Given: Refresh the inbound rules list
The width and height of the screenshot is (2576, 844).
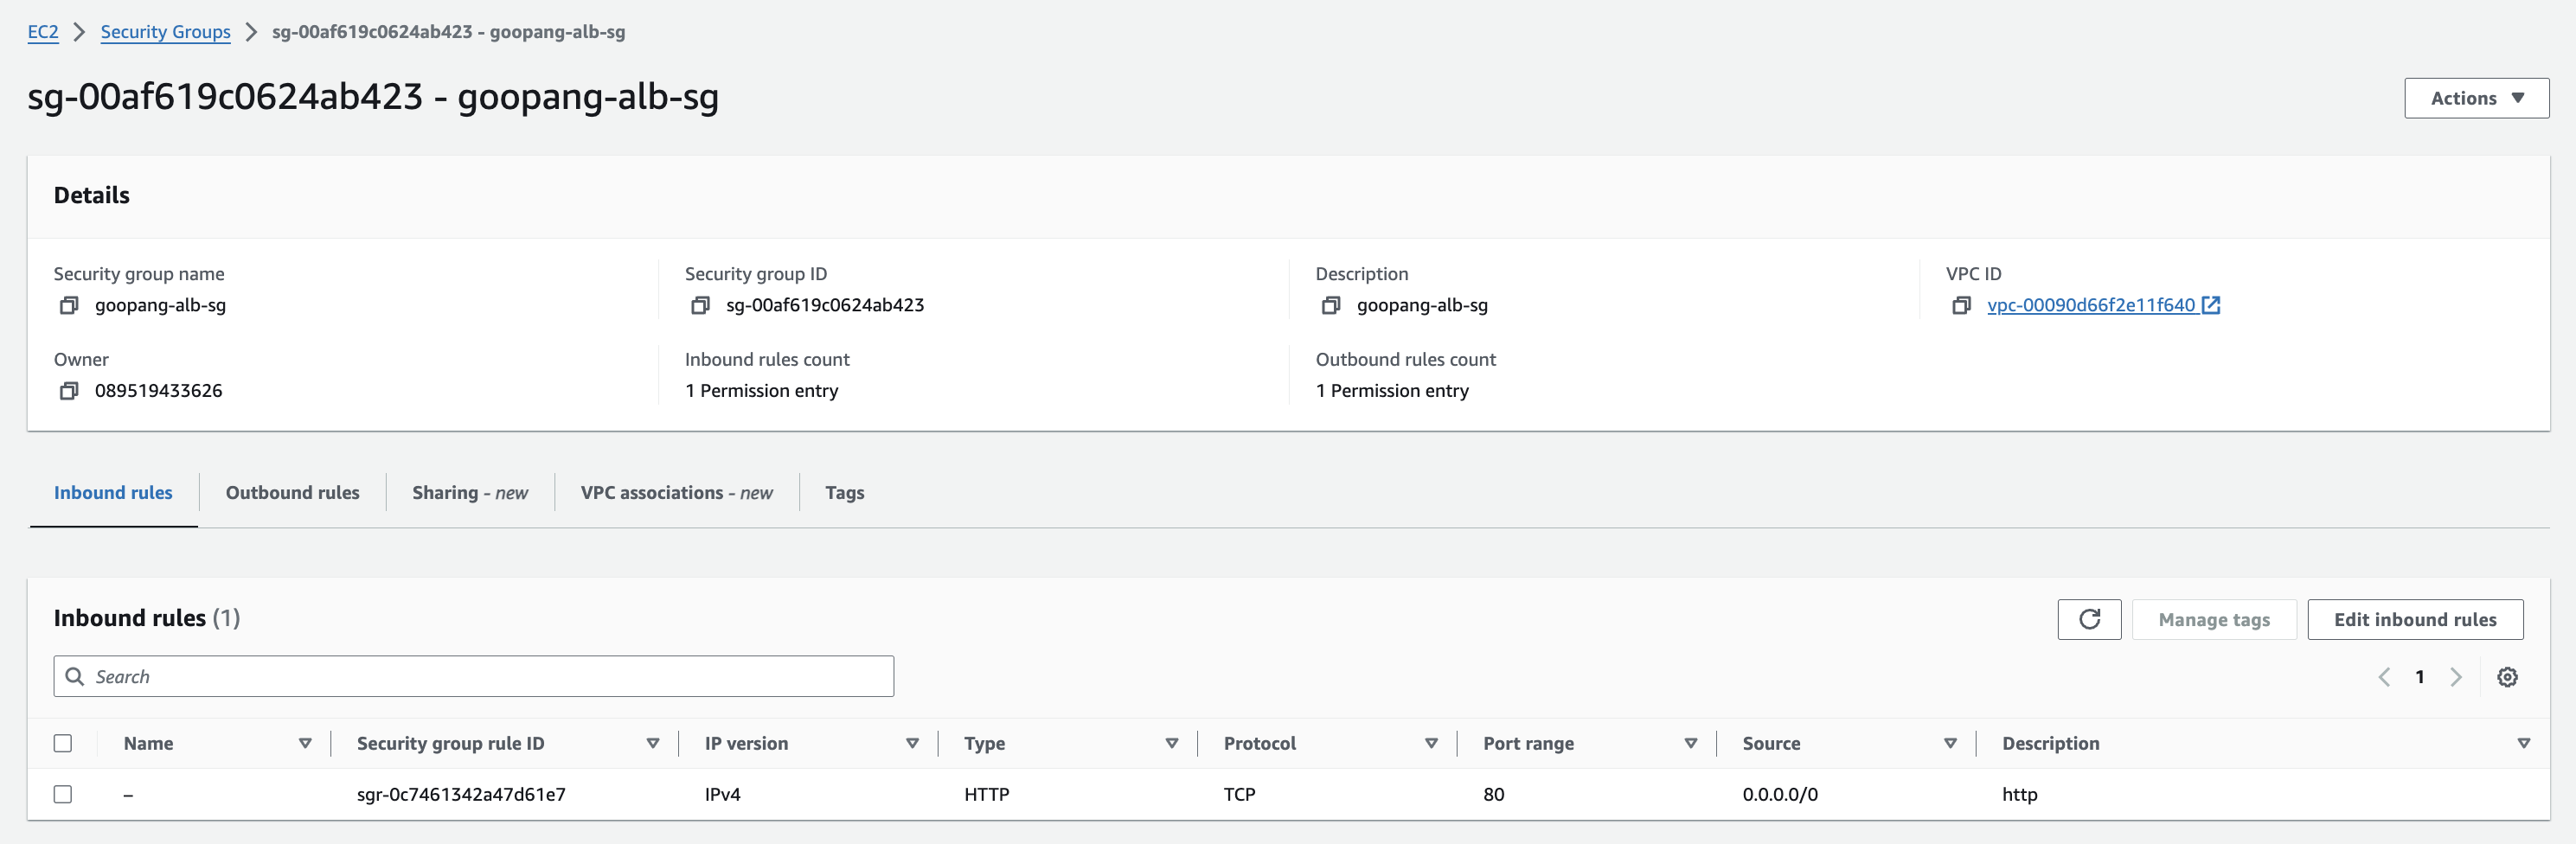Looking at the screenshot, I should 2089,620.
